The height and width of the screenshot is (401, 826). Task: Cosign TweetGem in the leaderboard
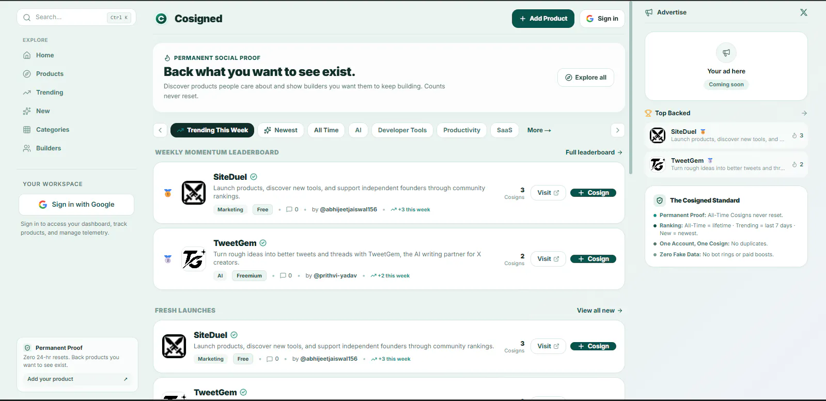(x=593, y=259)
